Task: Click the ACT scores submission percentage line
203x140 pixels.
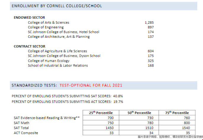Action: tap(67, 102)
